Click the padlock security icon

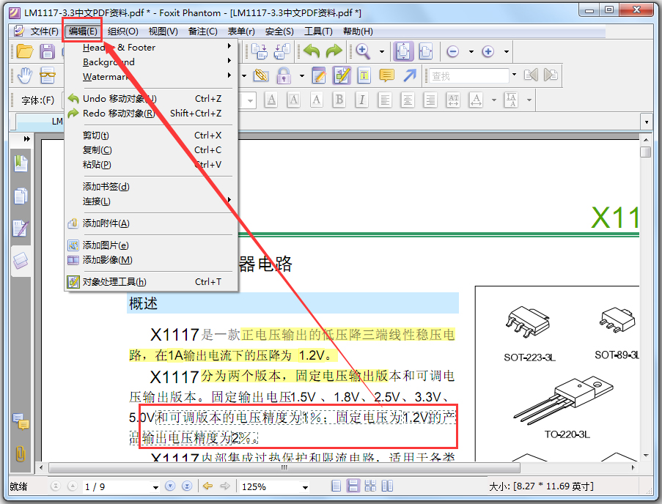284,75
